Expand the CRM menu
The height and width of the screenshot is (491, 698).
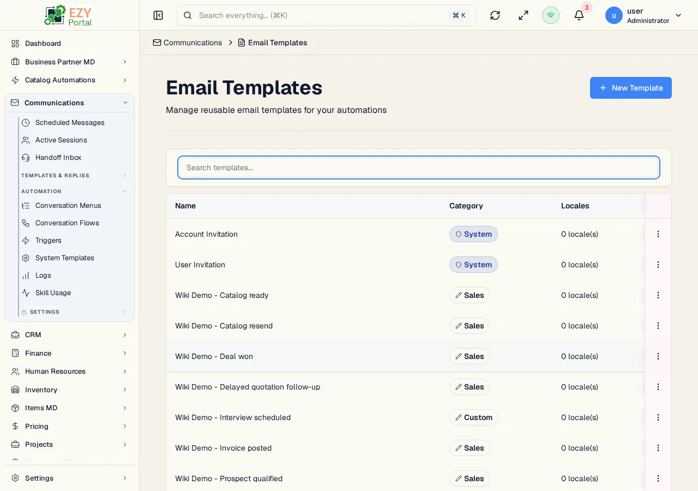pos(69,334)
